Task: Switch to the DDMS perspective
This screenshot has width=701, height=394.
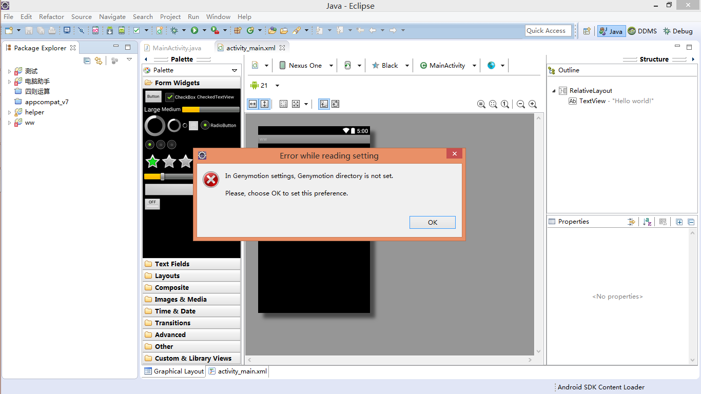Action: tap(642, 31)
